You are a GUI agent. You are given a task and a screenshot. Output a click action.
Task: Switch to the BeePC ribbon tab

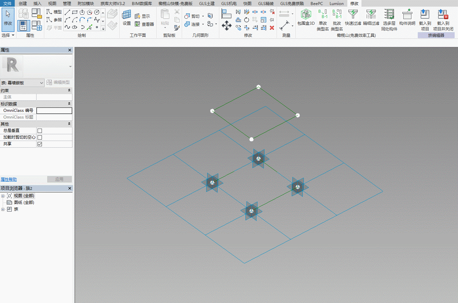pos(317,3)
